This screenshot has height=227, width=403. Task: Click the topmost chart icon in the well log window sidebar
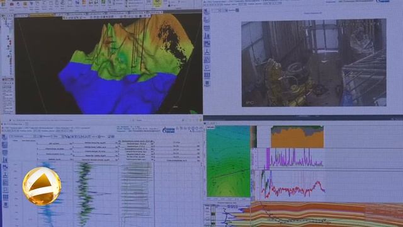coord(4,137)
